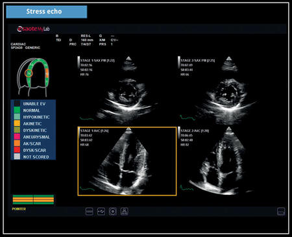Click the first toolbar icon with horizontal bars
This screenshot has height=237, width=292.
90,212
